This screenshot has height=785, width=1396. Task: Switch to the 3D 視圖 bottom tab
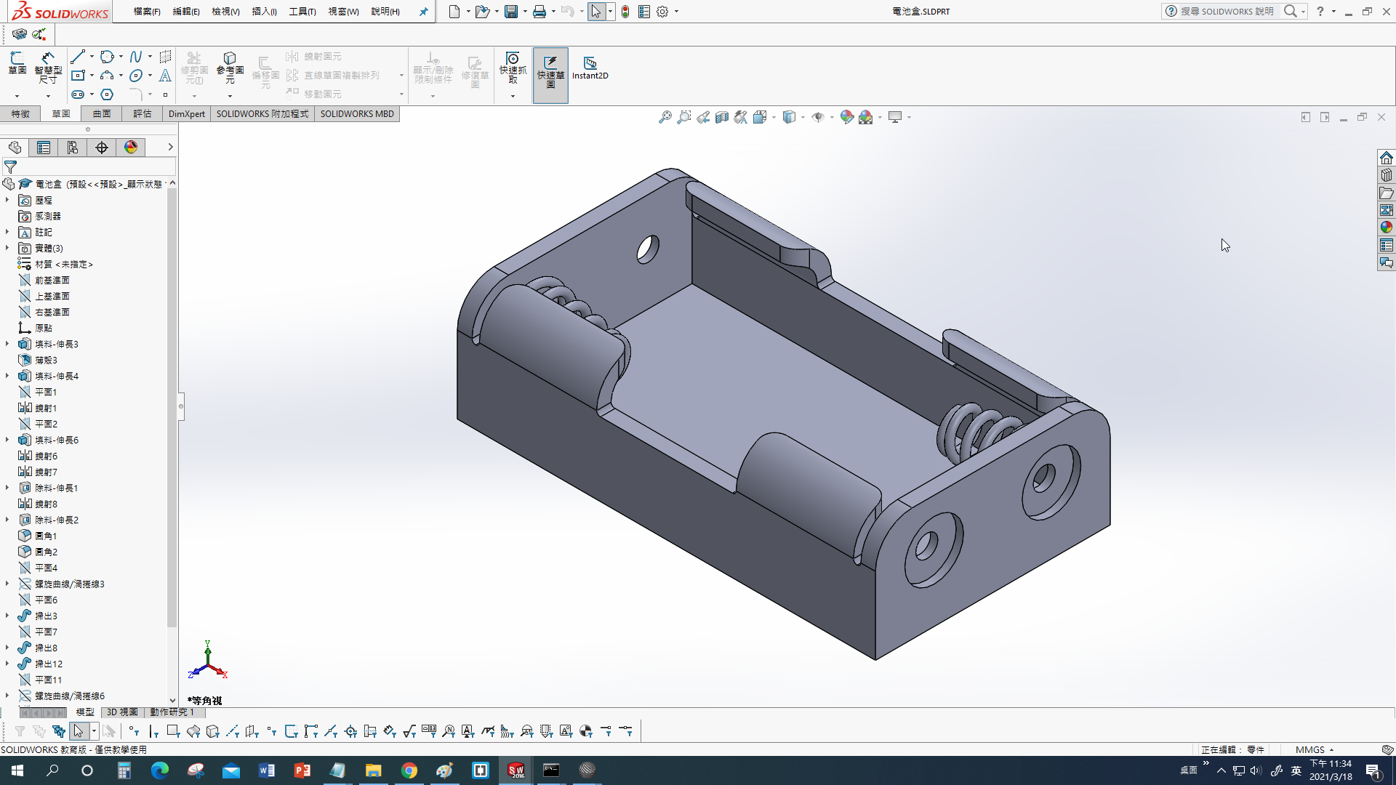coord(122,712)
